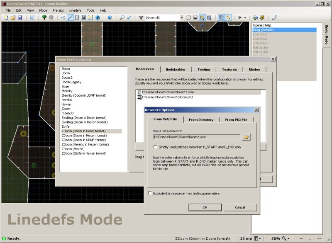Switch to the Testing tab
Image resolution: width=332 pixels, height=243 pixels.
click(x=204, y=70)
